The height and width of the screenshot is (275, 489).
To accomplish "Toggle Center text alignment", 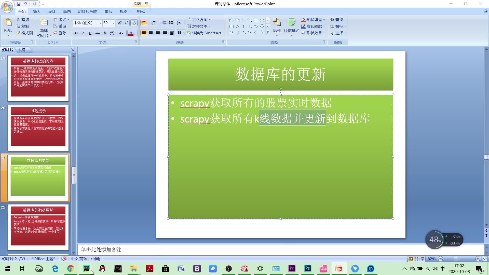I will tap(151, 33).
